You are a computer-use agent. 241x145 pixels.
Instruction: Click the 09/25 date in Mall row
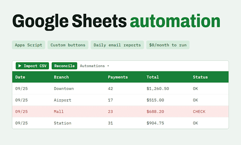pos(21,111)
